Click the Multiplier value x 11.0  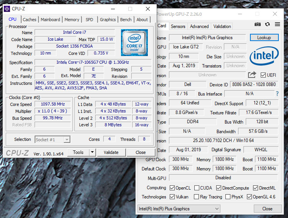coord(53,111)
